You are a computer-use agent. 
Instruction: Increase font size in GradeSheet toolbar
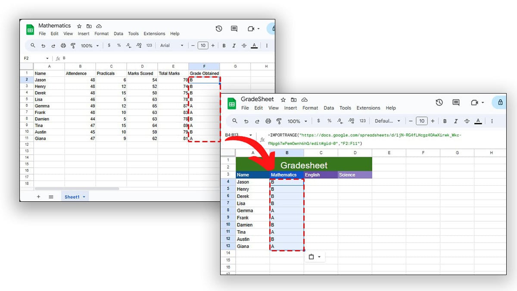433,121
